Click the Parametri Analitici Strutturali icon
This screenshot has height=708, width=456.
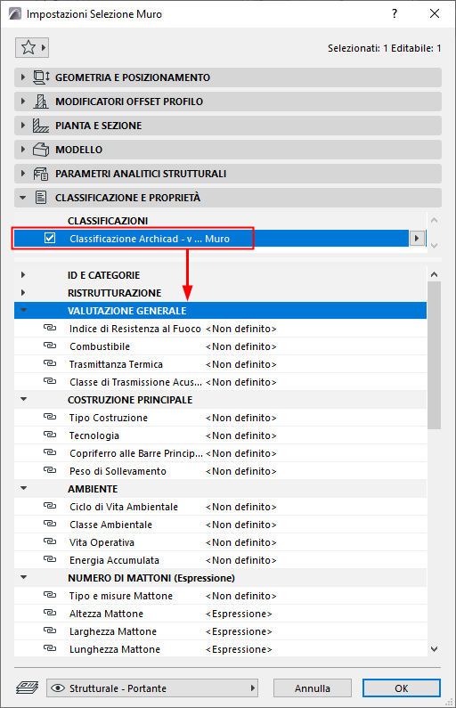41,174
